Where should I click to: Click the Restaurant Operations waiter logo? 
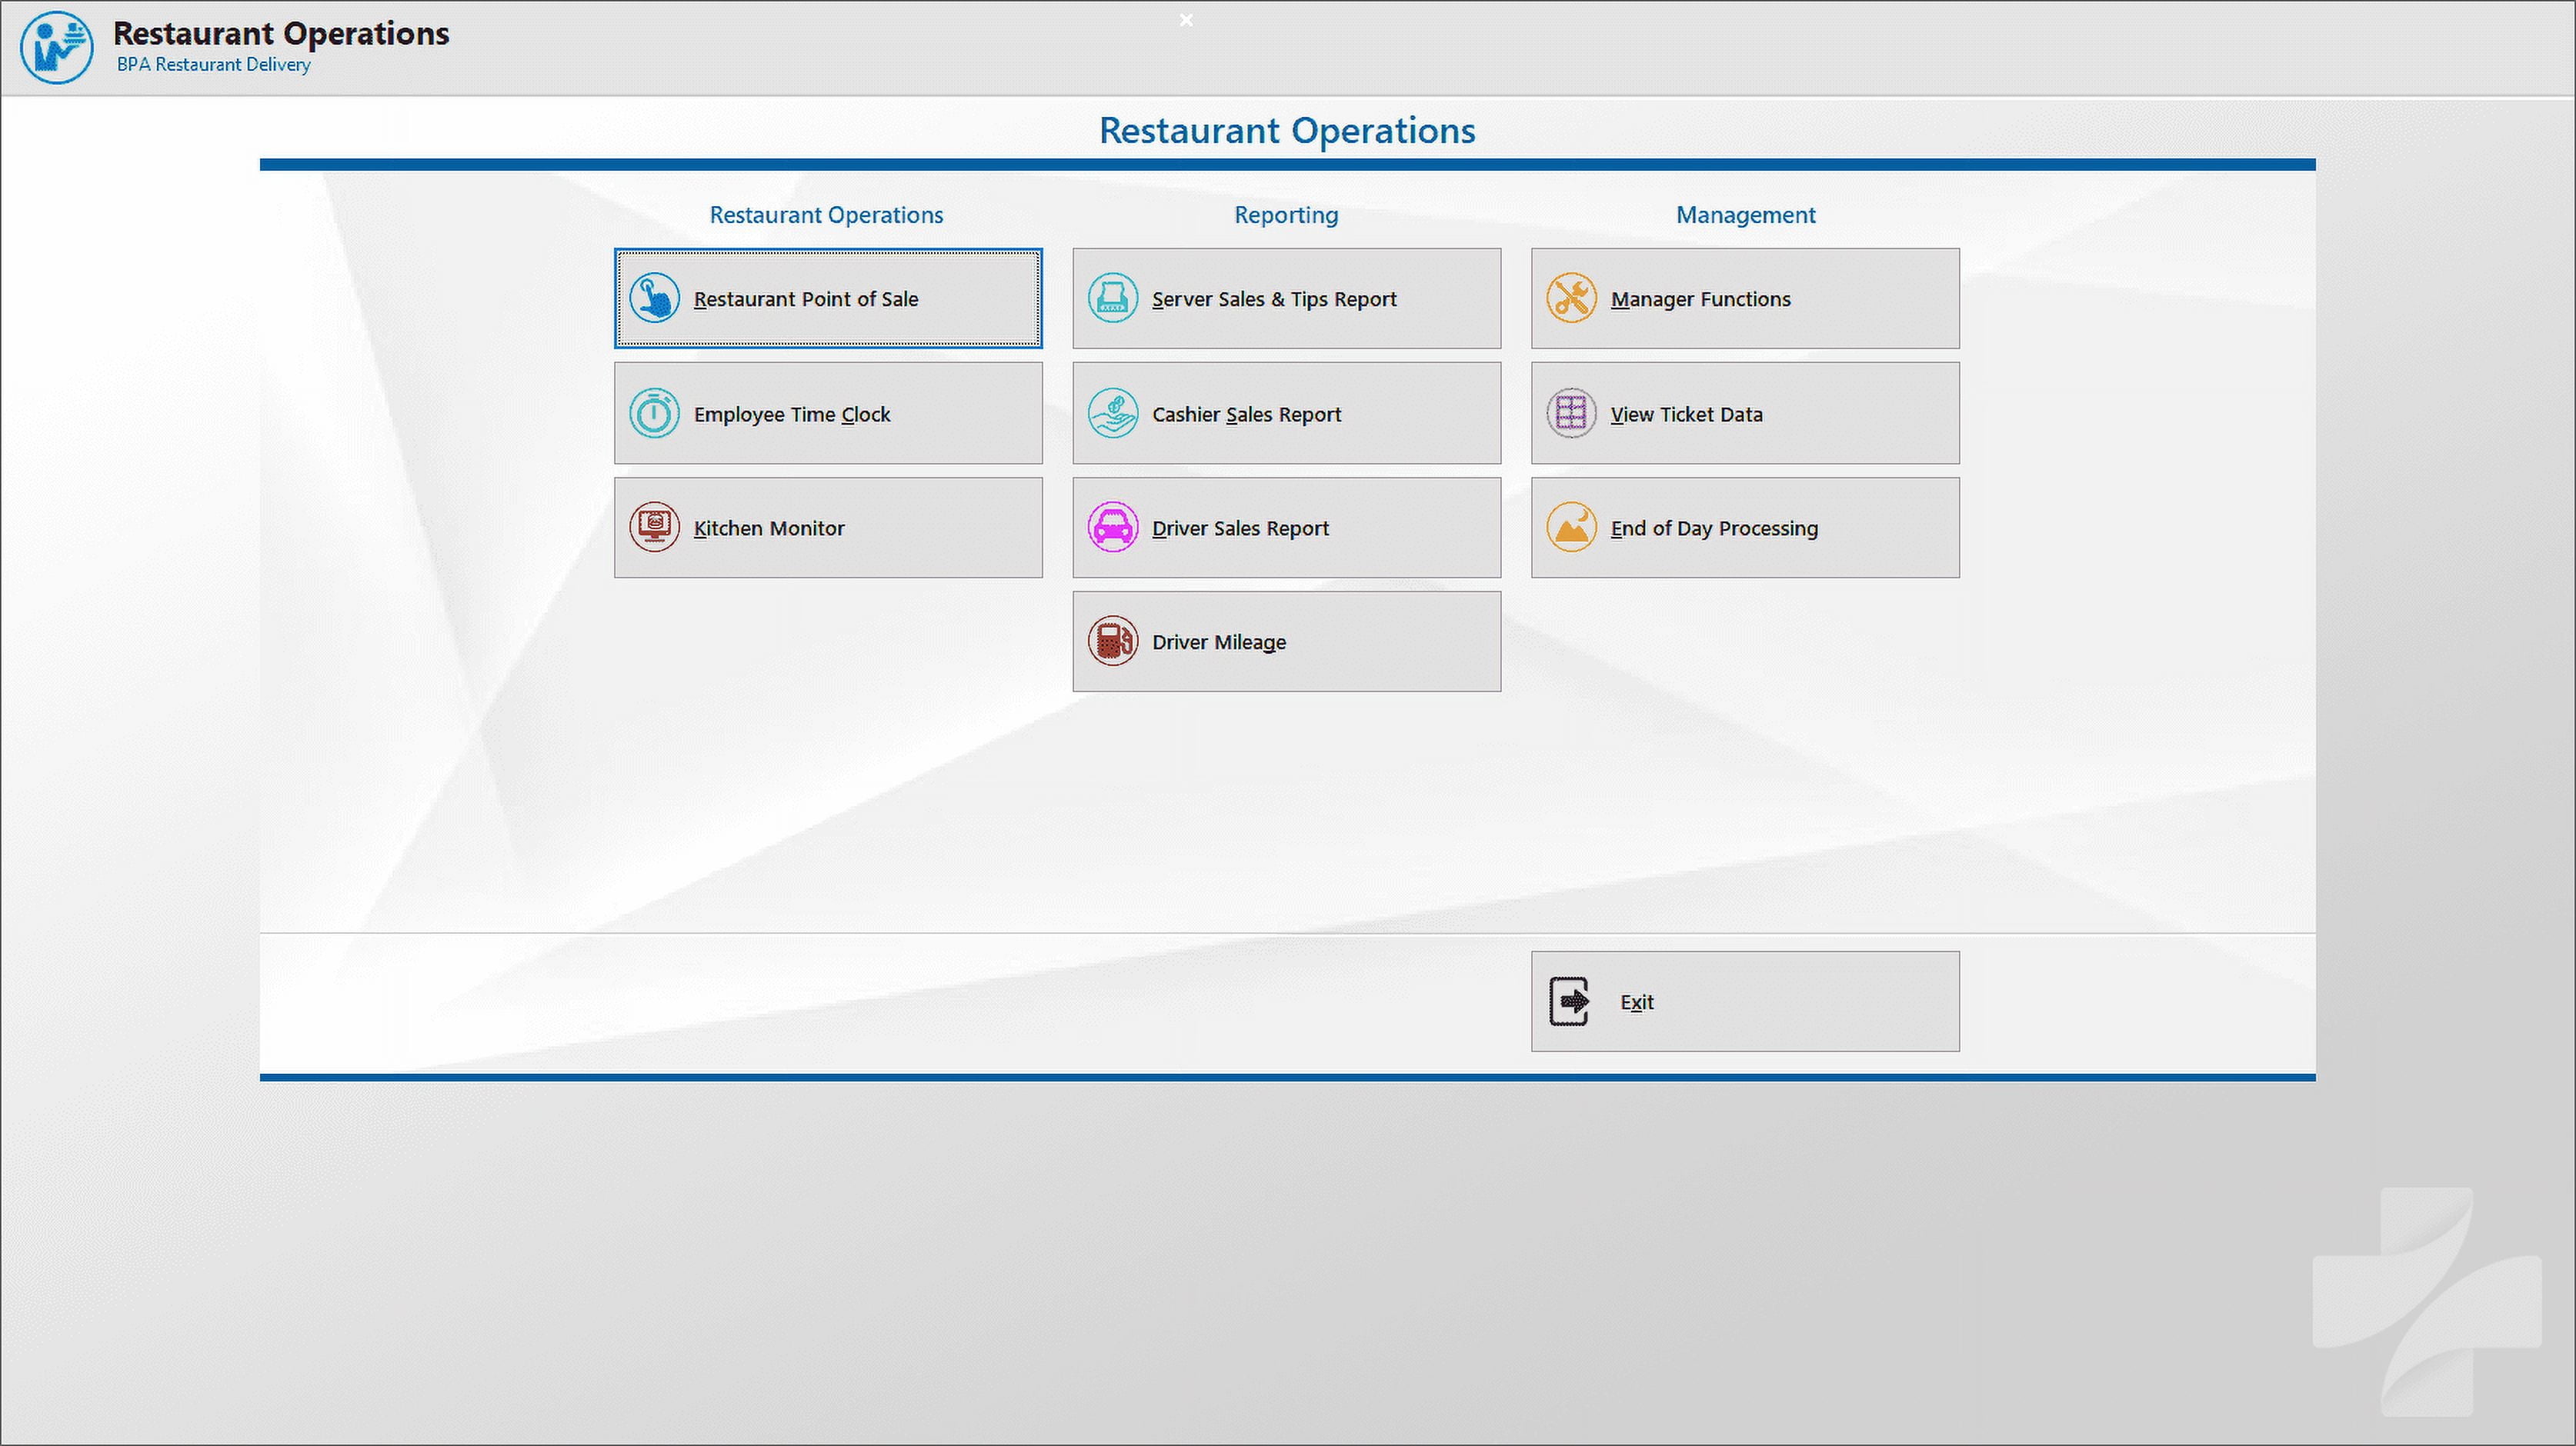pos(57,47)
